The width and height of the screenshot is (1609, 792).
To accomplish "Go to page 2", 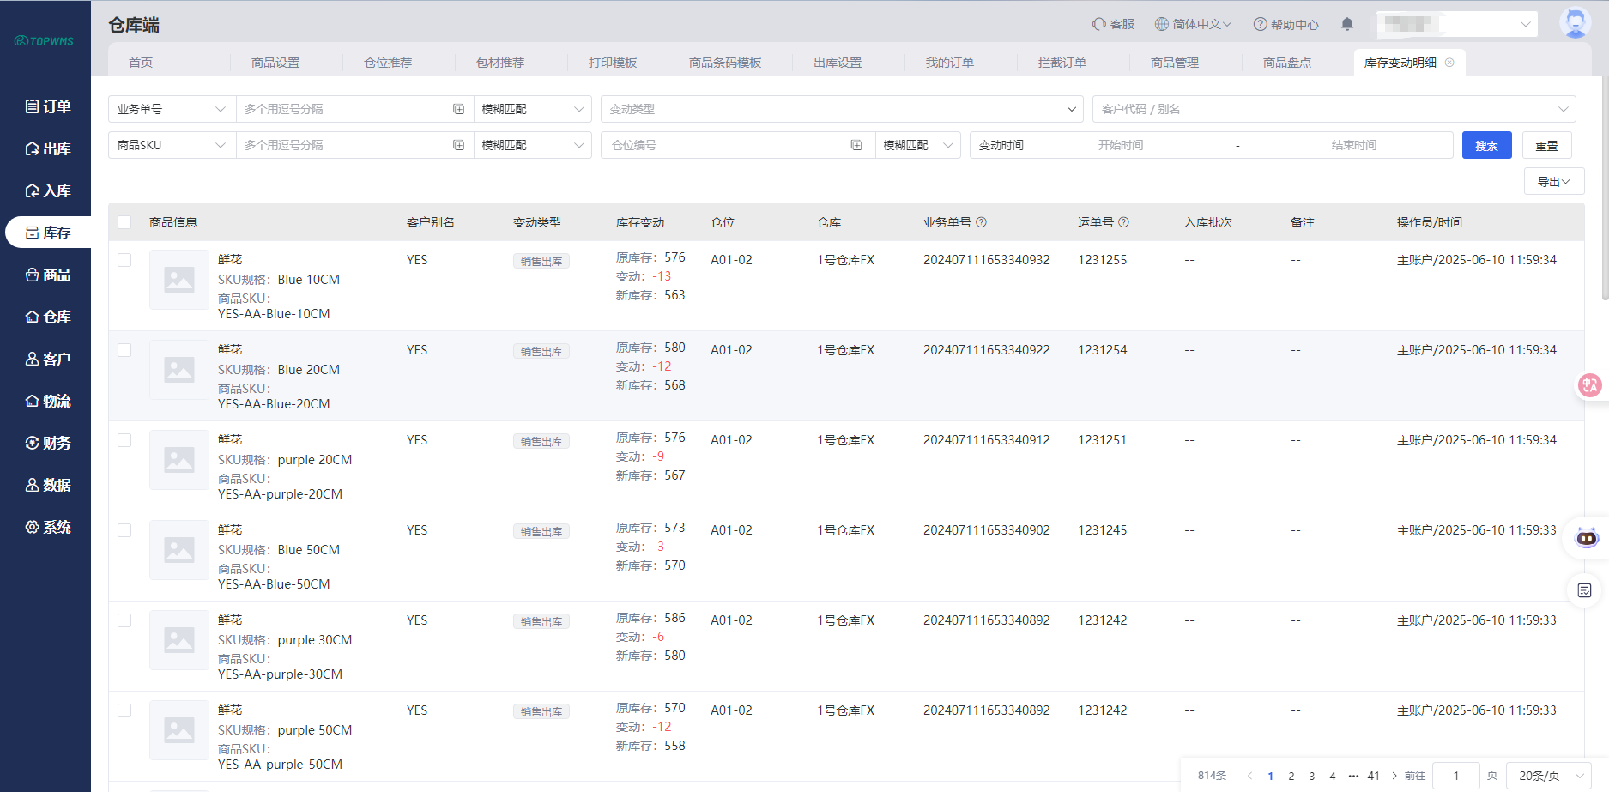I will point(1291,776).
